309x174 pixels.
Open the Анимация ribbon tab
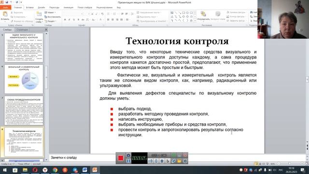pos(69,8)
